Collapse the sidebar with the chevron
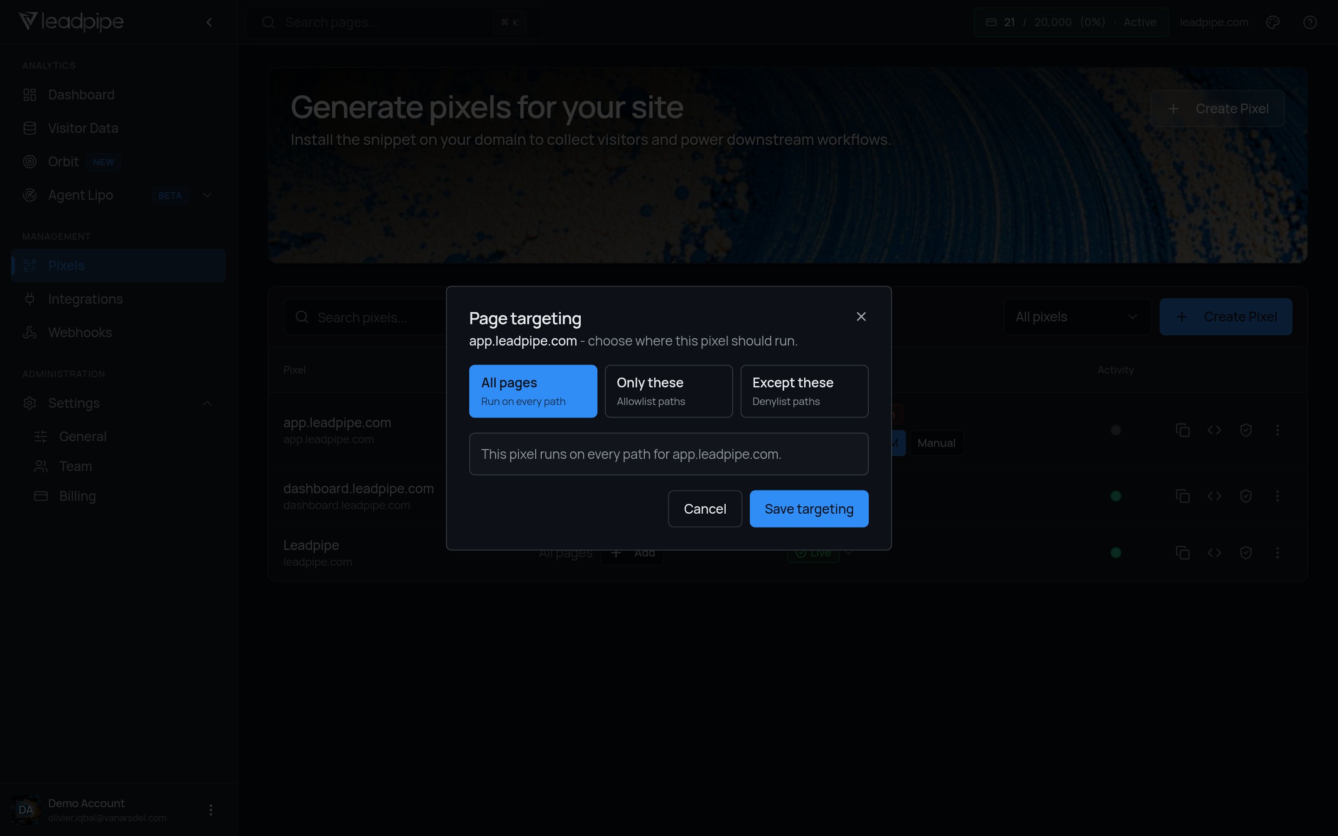 [x=209, y=22]
